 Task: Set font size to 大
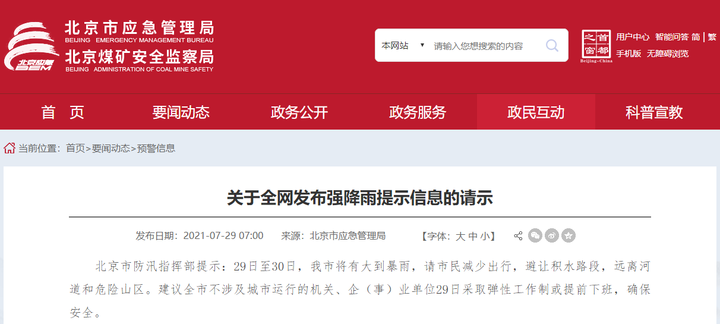point(460,236)
